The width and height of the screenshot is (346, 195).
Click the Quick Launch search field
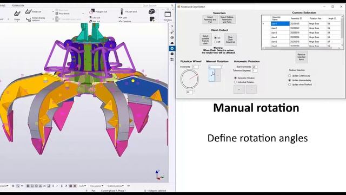pos(156,5)
